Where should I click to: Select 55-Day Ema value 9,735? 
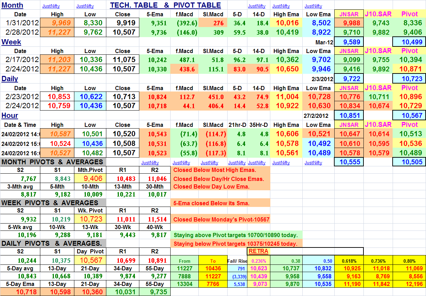(x=155, y=292)
